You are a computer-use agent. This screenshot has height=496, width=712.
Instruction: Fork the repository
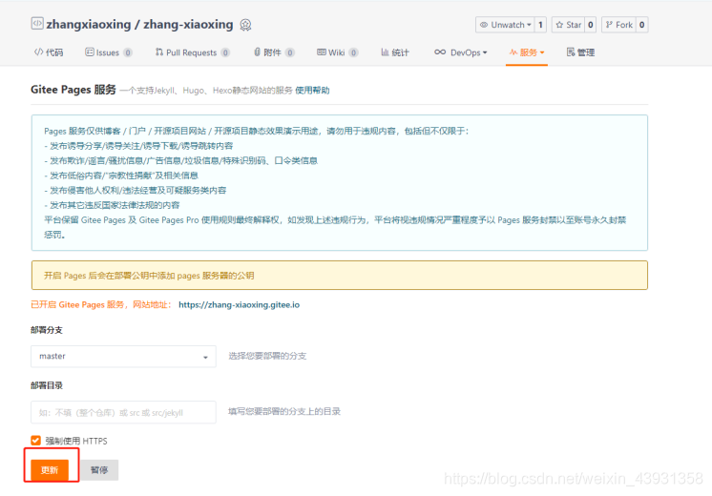618,25
